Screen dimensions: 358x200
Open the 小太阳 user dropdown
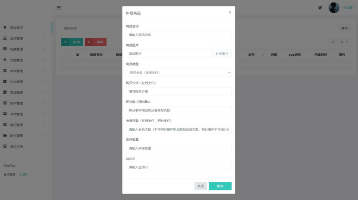tap(349, 8)
